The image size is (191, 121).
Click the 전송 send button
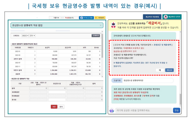point(177,110)
